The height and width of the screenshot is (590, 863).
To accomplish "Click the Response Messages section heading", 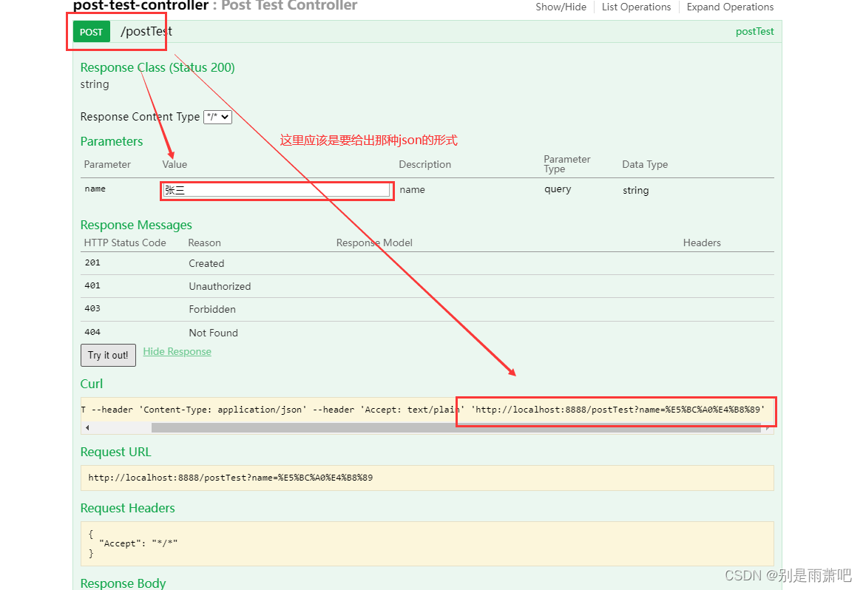I will pyautogui.click(x=136, y=225).
